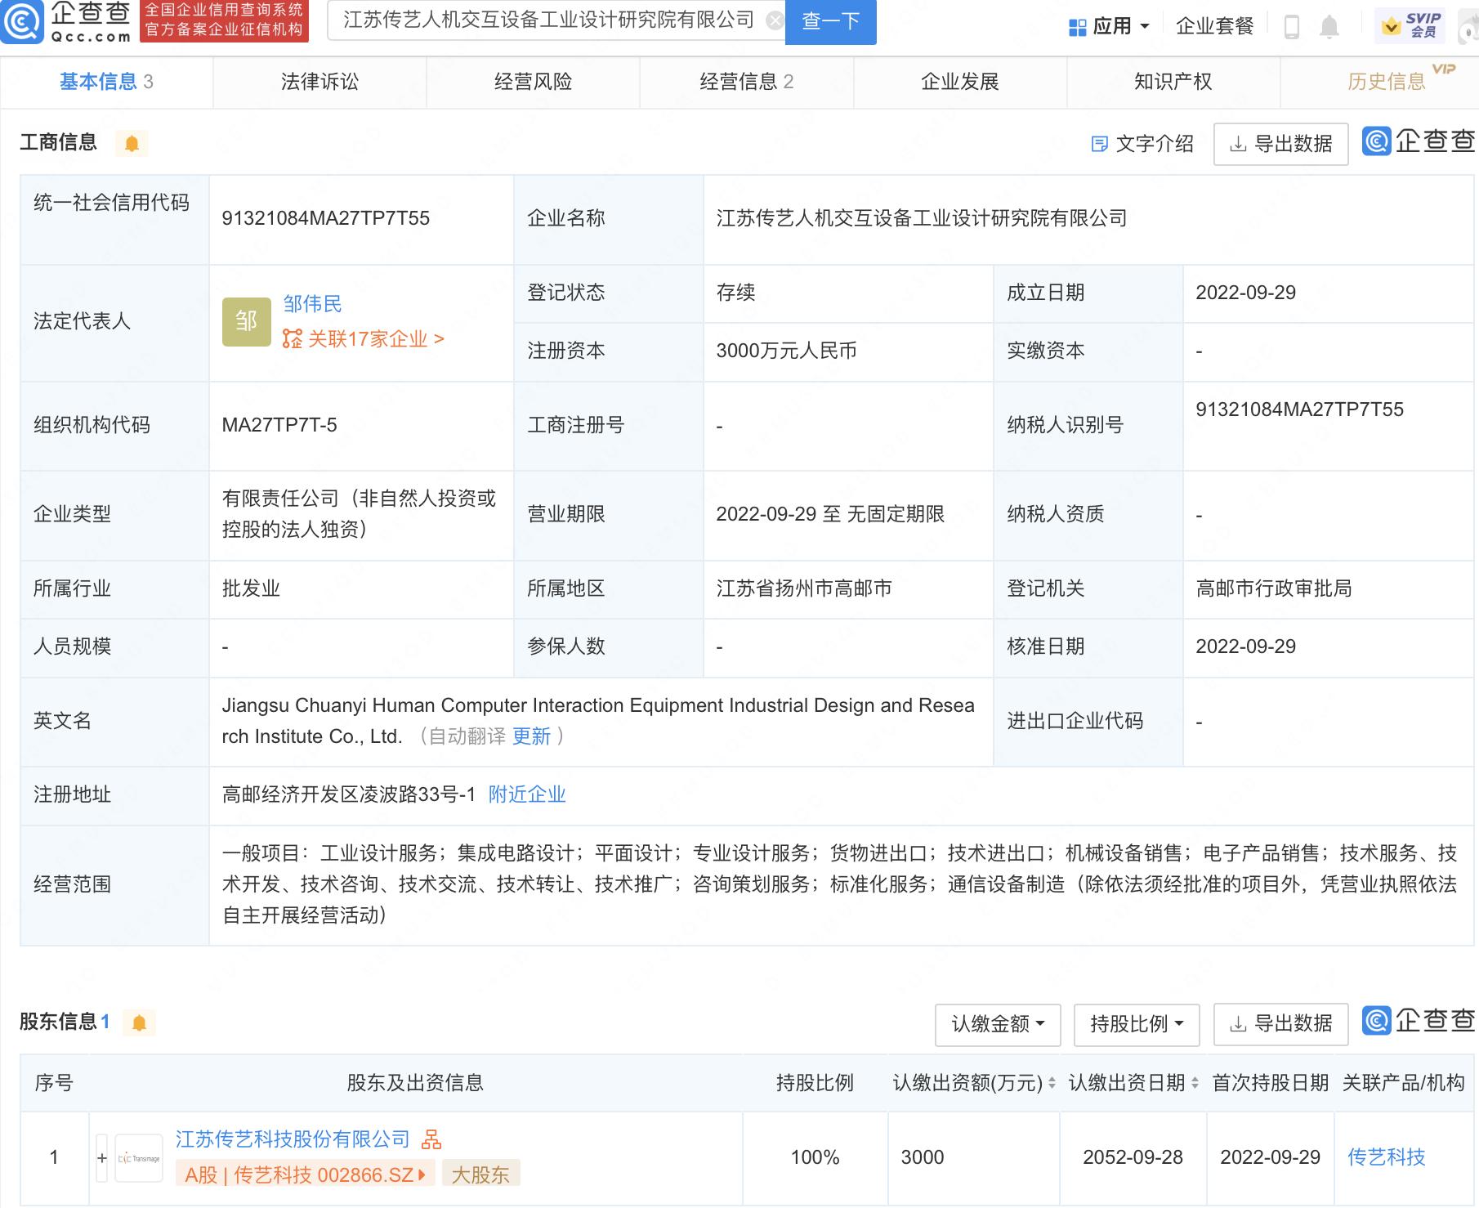Image resolution: width=1479 pixels, height=1208 pixels.
Task: Open the 认缴金额 filter dropdown
Action: coord(998,1024)
